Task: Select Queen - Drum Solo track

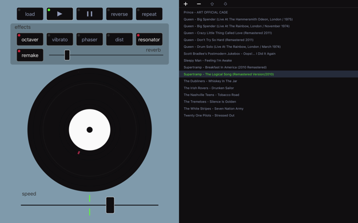Action: 269,47
